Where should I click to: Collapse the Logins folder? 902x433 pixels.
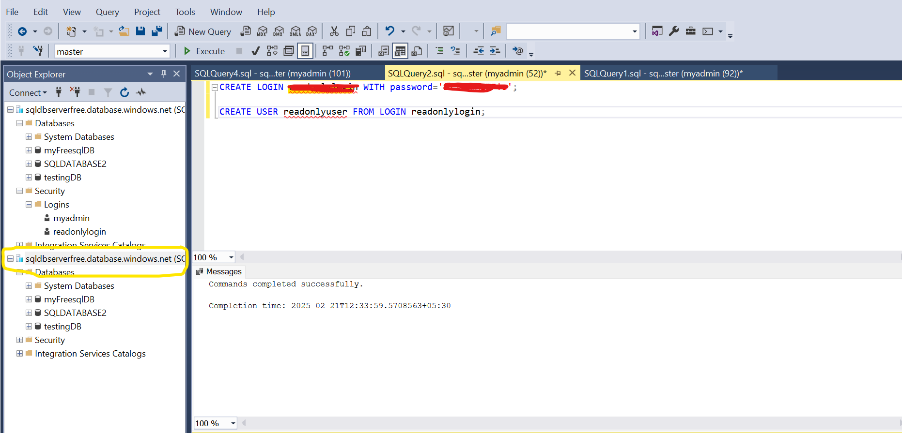point(29,205)
